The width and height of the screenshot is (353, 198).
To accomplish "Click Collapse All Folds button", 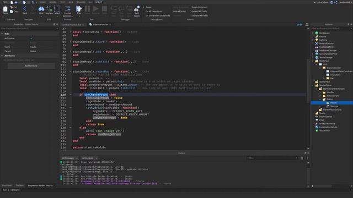I will [200, 15].
